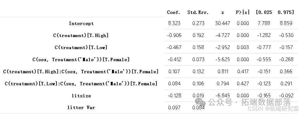Image resolution: width=300 pixels, height=114 pixels.
Task: Click the [0.025 column header
Action: point(264,12)
